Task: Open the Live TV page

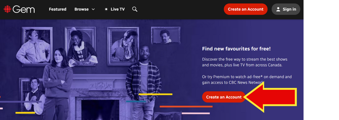Action: (x=115, y=9)
